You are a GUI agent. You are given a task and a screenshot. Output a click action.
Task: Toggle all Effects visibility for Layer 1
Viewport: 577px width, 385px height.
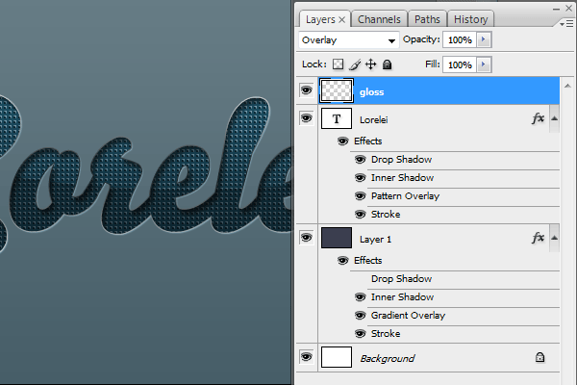[x=342, y=261]
